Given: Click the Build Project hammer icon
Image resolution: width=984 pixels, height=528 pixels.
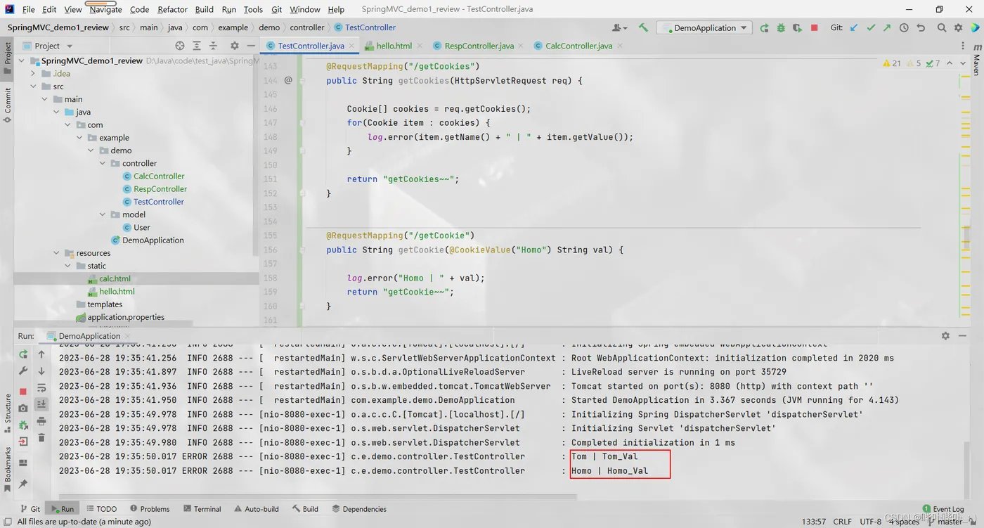Looking at the screenshot, I should point(643,27).
